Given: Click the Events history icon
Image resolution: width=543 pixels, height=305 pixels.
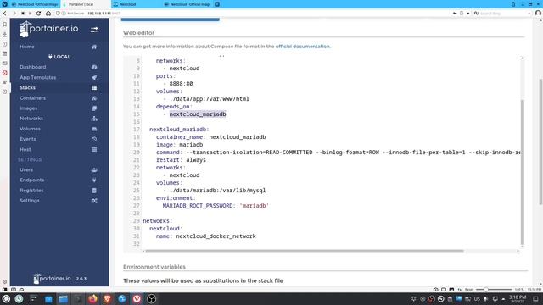Looking at the screenshot, I should [x=94, y=139].
